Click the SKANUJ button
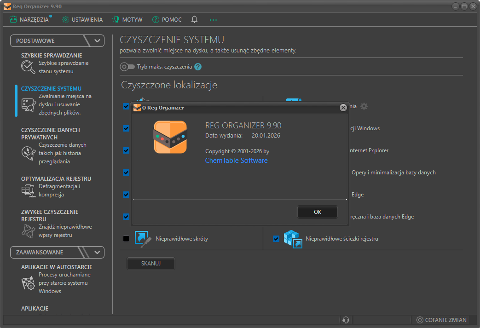The image size is (480, 328). click(151, 264)
